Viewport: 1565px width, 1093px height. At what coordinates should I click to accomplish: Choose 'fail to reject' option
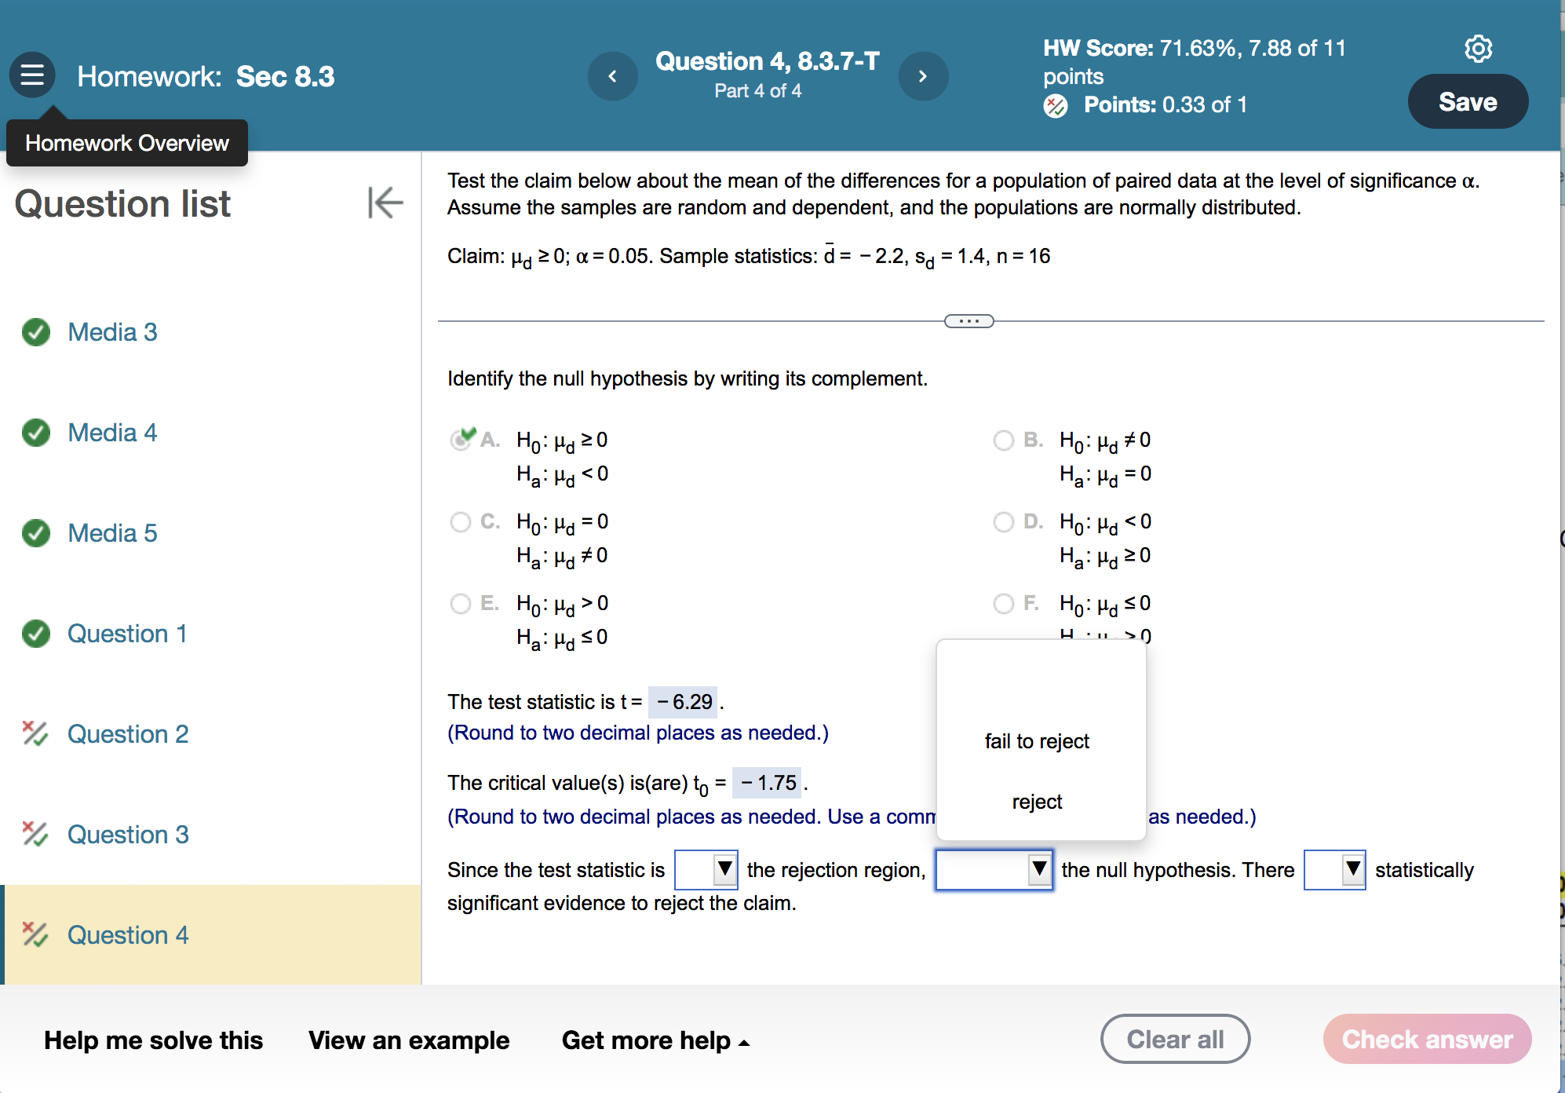point(1037,741)
